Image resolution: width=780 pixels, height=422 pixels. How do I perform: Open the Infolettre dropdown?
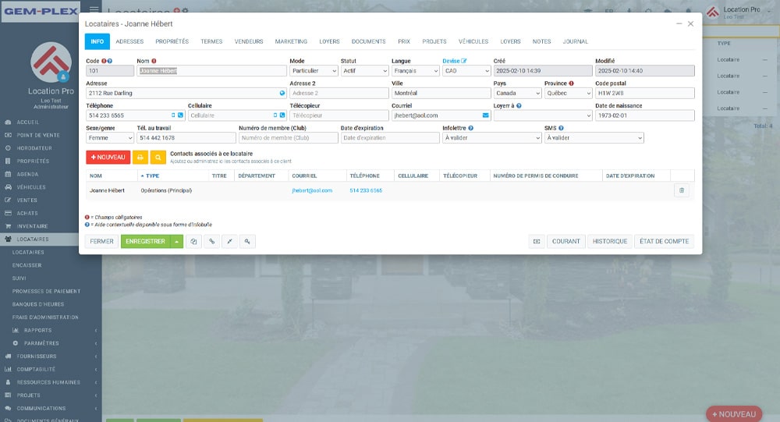click(491, 138)
